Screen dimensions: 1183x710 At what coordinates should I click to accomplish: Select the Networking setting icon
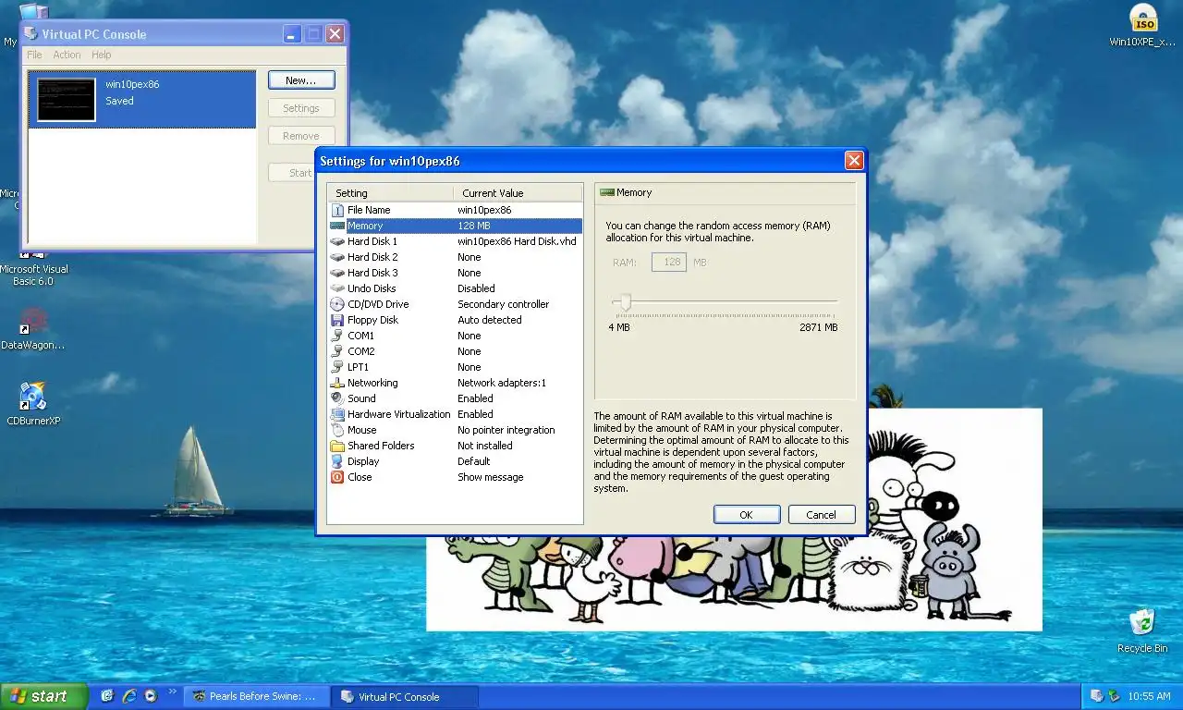click(x=337, y=383)
